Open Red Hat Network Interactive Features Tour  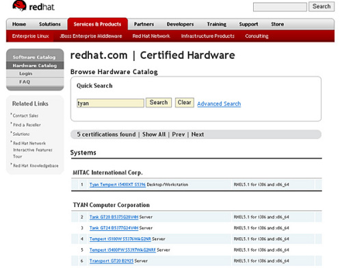coord(32,150)
